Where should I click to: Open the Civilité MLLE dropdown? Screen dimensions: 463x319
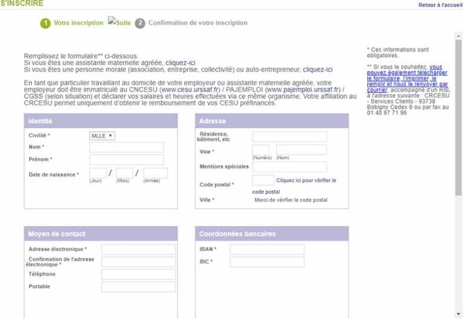coord(102,136)
